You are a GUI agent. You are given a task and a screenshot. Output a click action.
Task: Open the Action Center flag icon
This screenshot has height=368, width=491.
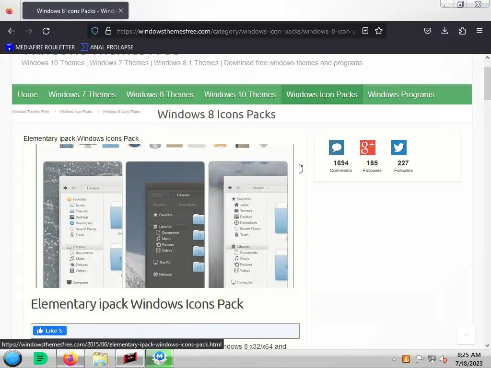[x=420, y=359]
